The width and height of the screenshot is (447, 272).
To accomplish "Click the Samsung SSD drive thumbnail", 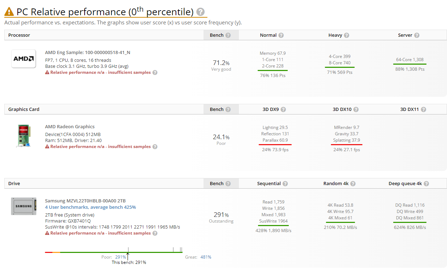I will tap(24, 206).
